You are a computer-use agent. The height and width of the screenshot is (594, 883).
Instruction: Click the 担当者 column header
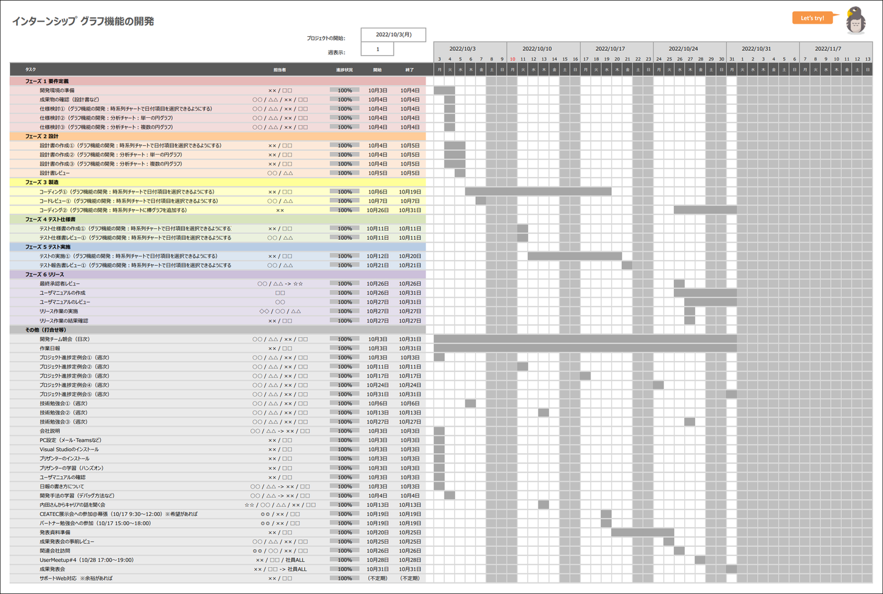[280, 70]
